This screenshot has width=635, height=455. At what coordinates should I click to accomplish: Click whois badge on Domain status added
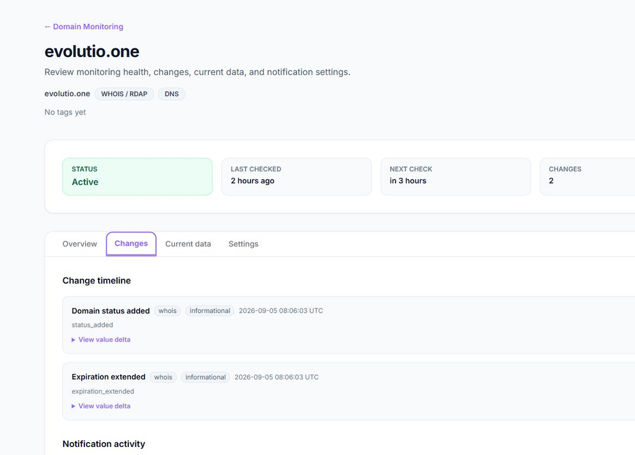[x=167, y=311]
